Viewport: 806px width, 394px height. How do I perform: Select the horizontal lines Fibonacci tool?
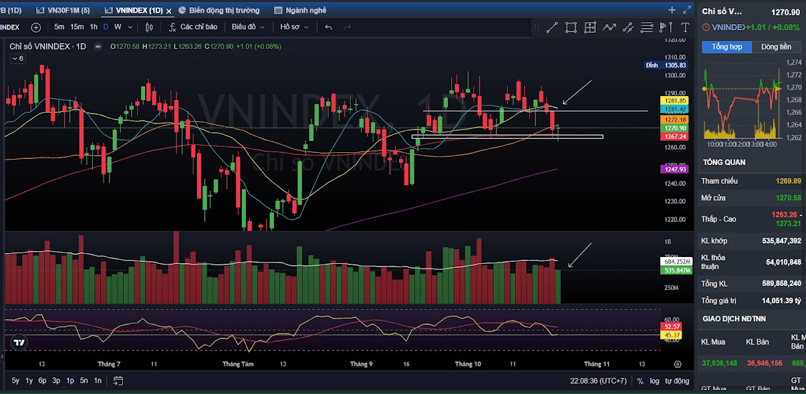point(647,28)
